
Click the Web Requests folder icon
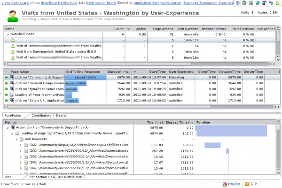22,139
